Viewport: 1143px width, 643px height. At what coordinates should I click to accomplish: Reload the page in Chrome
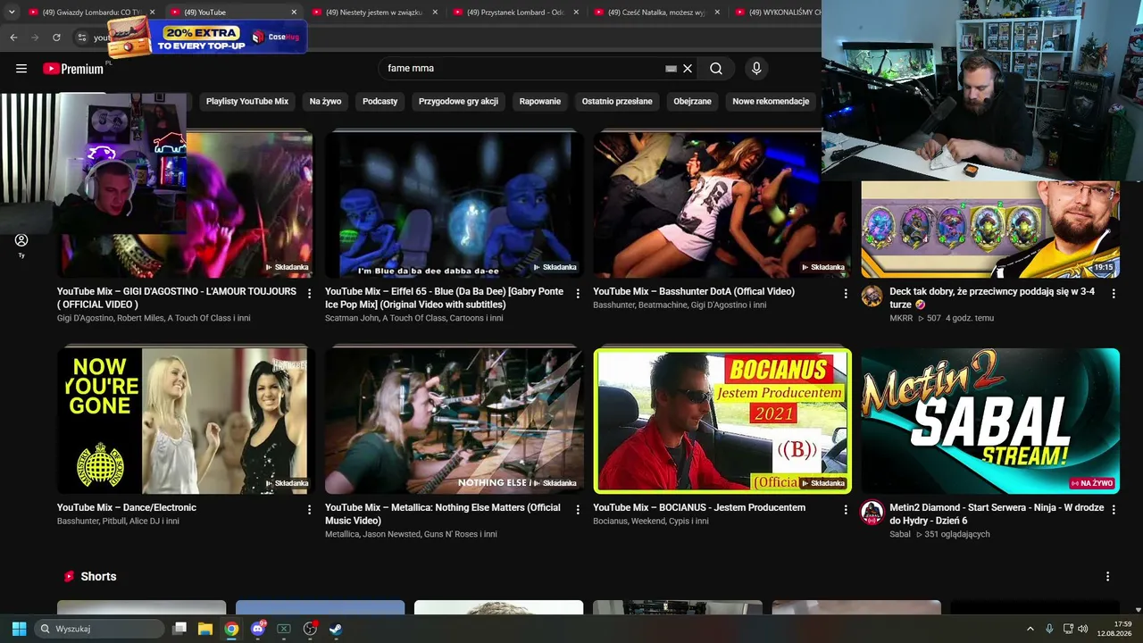click(x=56, y=38)
